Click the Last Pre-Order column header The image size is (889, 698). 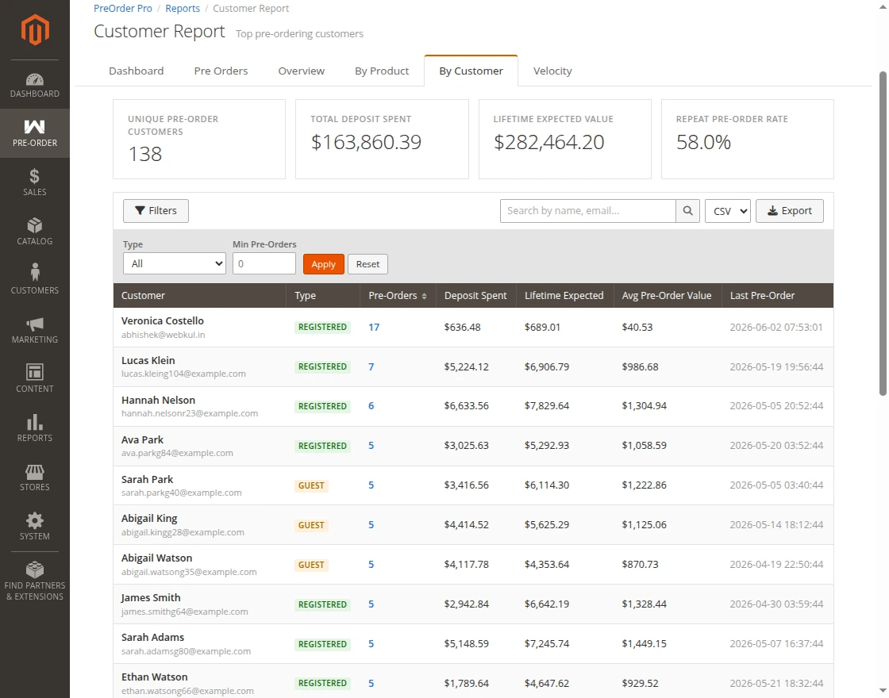(x=777, y=296)
